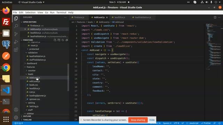Open the Help menu
223x125 pixels.
pyautogui.click(x=71, y=12)
